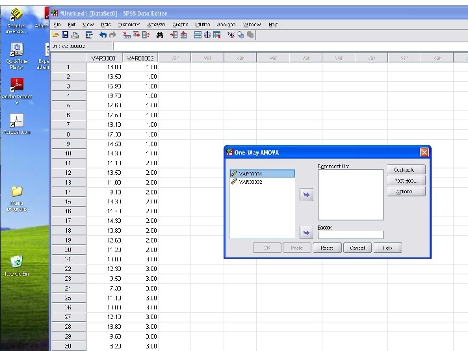Click the Post Hoc button
The height and width of the screenshot is (351, 468).
[406, 181]
